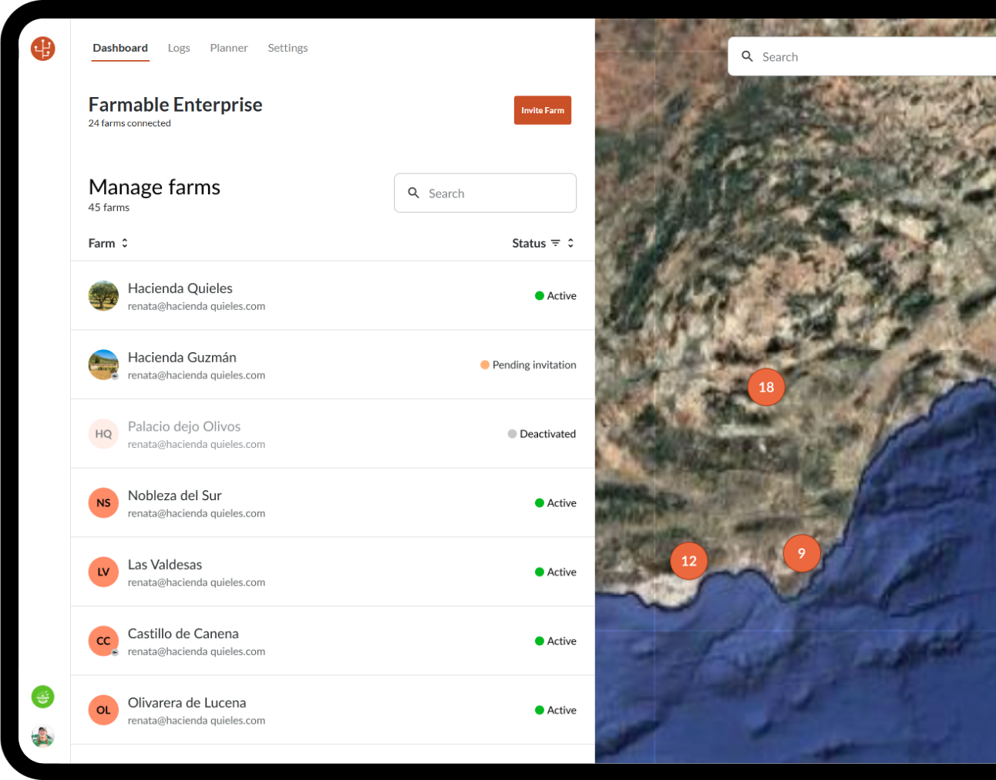
Task: Open the Status filter icon
Action: [555, 243]
